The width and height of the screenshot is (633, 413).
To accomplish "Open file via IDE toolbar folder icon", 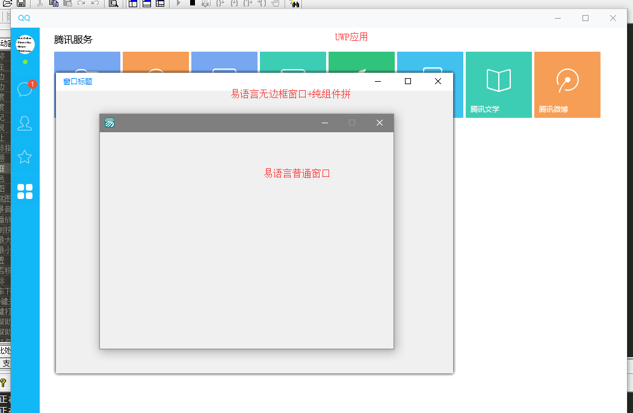I will pos(7,3).
